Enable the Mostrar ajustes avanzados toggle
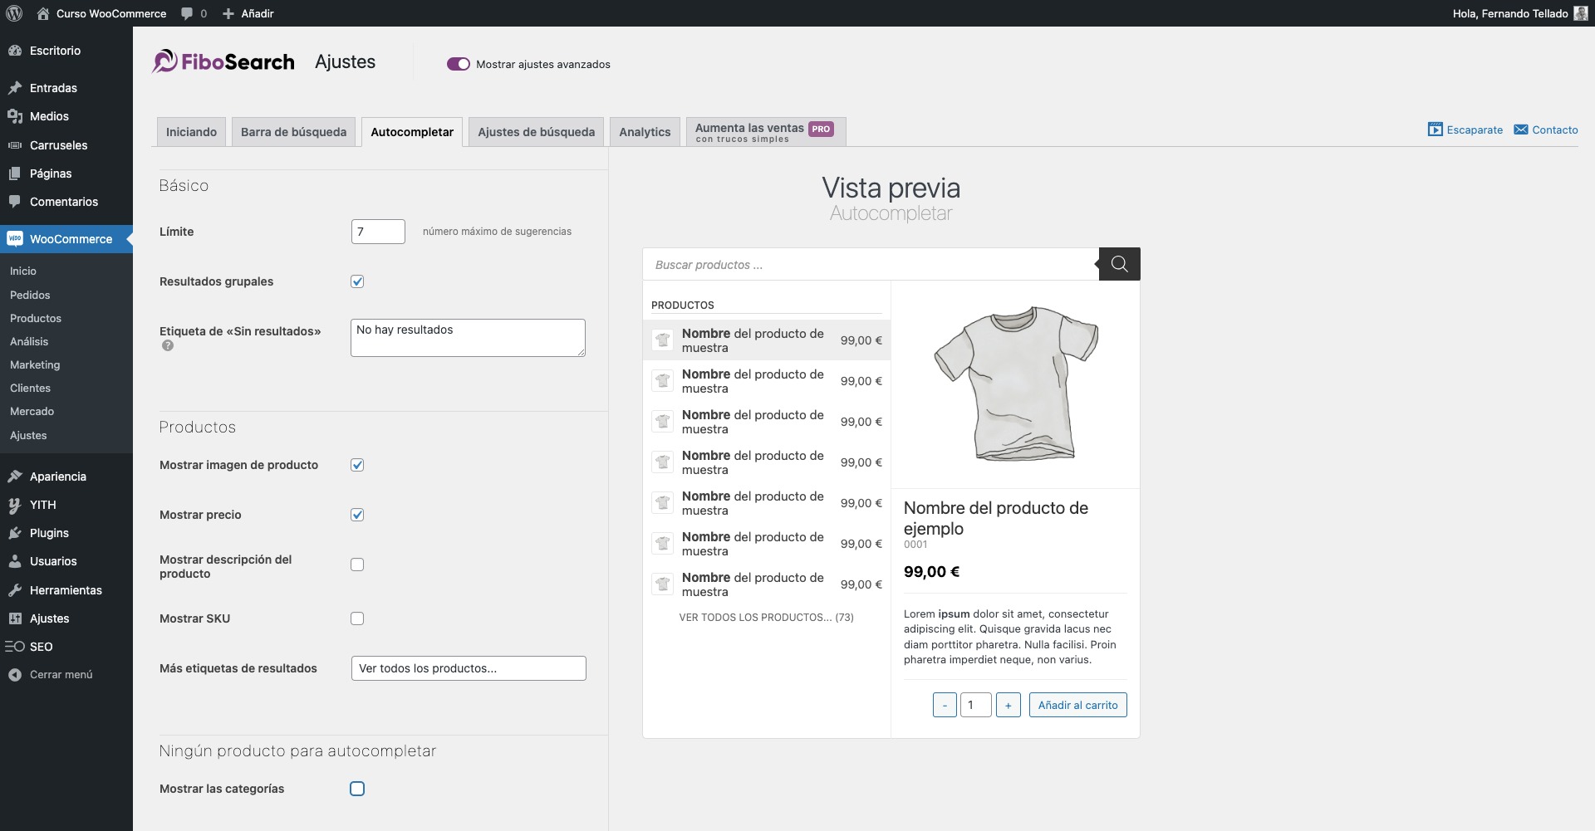 coord(459,63)
